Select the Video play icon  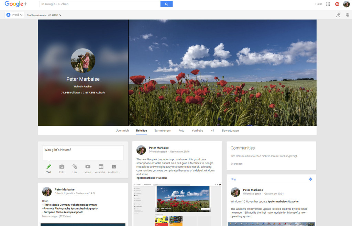point(88,167)
